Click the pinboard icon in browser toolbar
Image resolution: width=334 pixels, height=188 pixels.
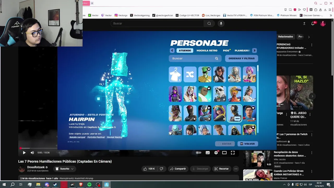coord(286,10)
